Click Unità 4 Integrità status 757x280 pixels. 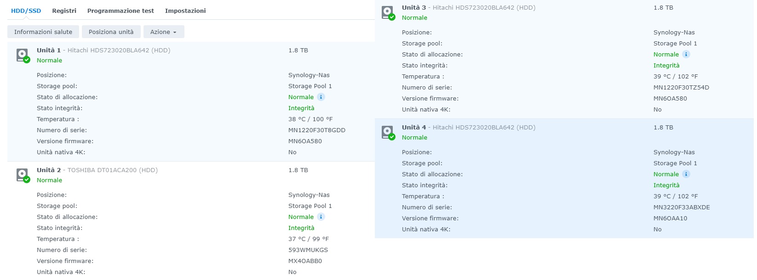click(666, 185)
